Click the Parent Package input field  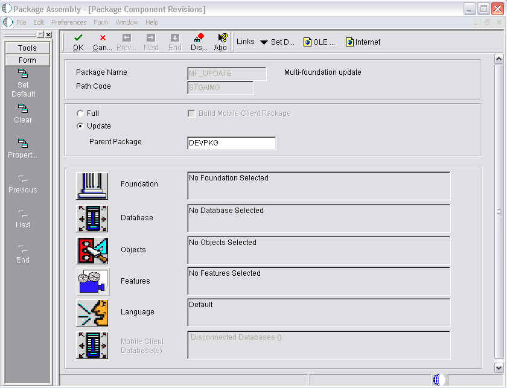[x=232, y=143]
